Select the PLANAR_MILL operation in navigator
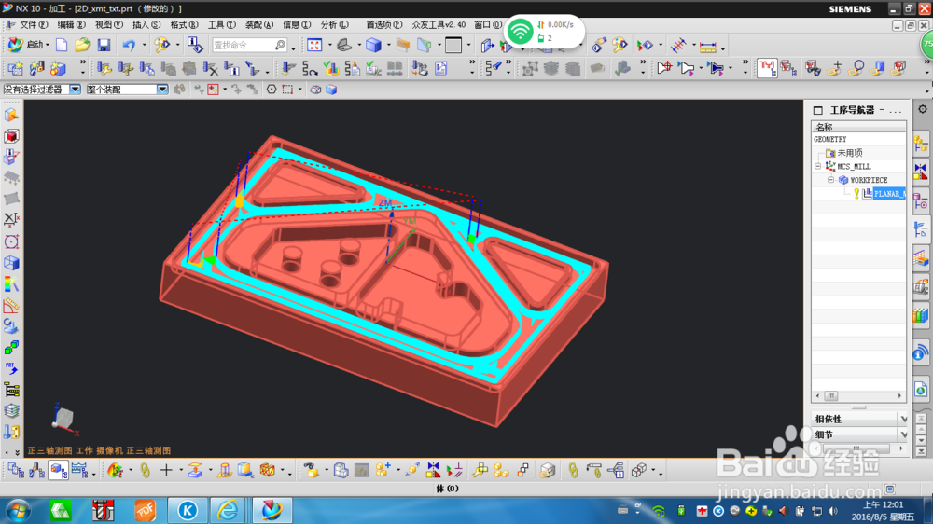The image size is (933, 524). click(889, 193)
